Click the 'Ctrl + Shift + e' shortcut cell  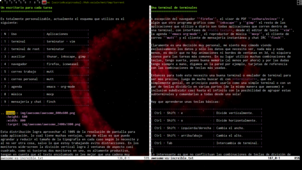[168, 113]
